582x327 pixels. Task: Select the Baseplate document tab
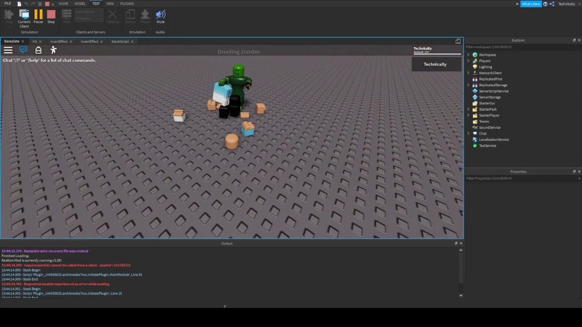coord(12,41)
